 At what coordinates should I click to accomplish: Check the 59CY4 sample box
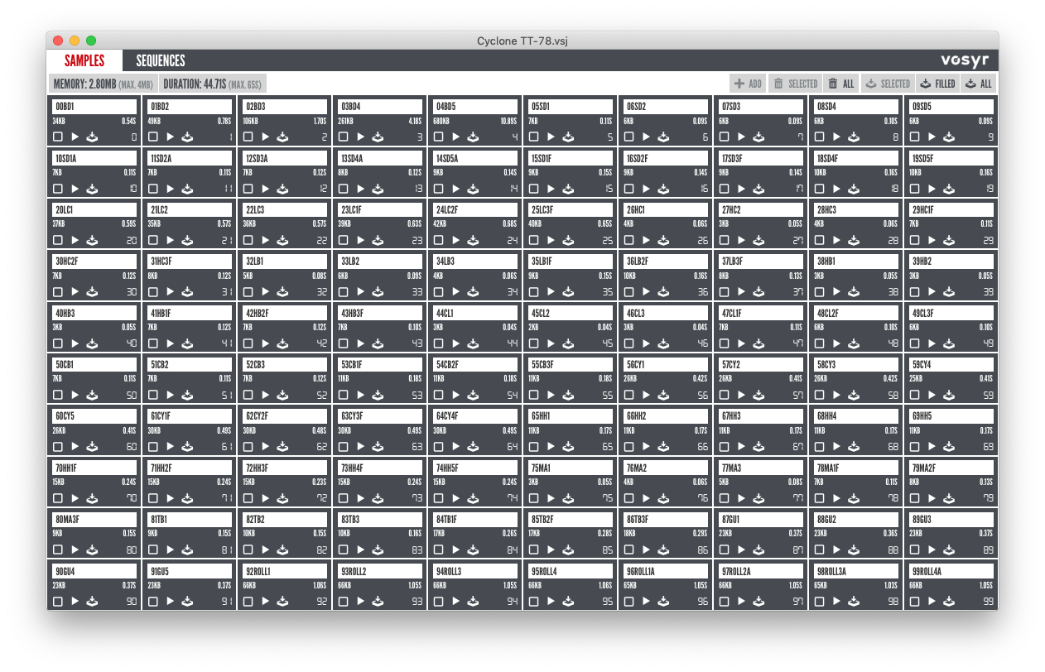click(x=915, y=395)
